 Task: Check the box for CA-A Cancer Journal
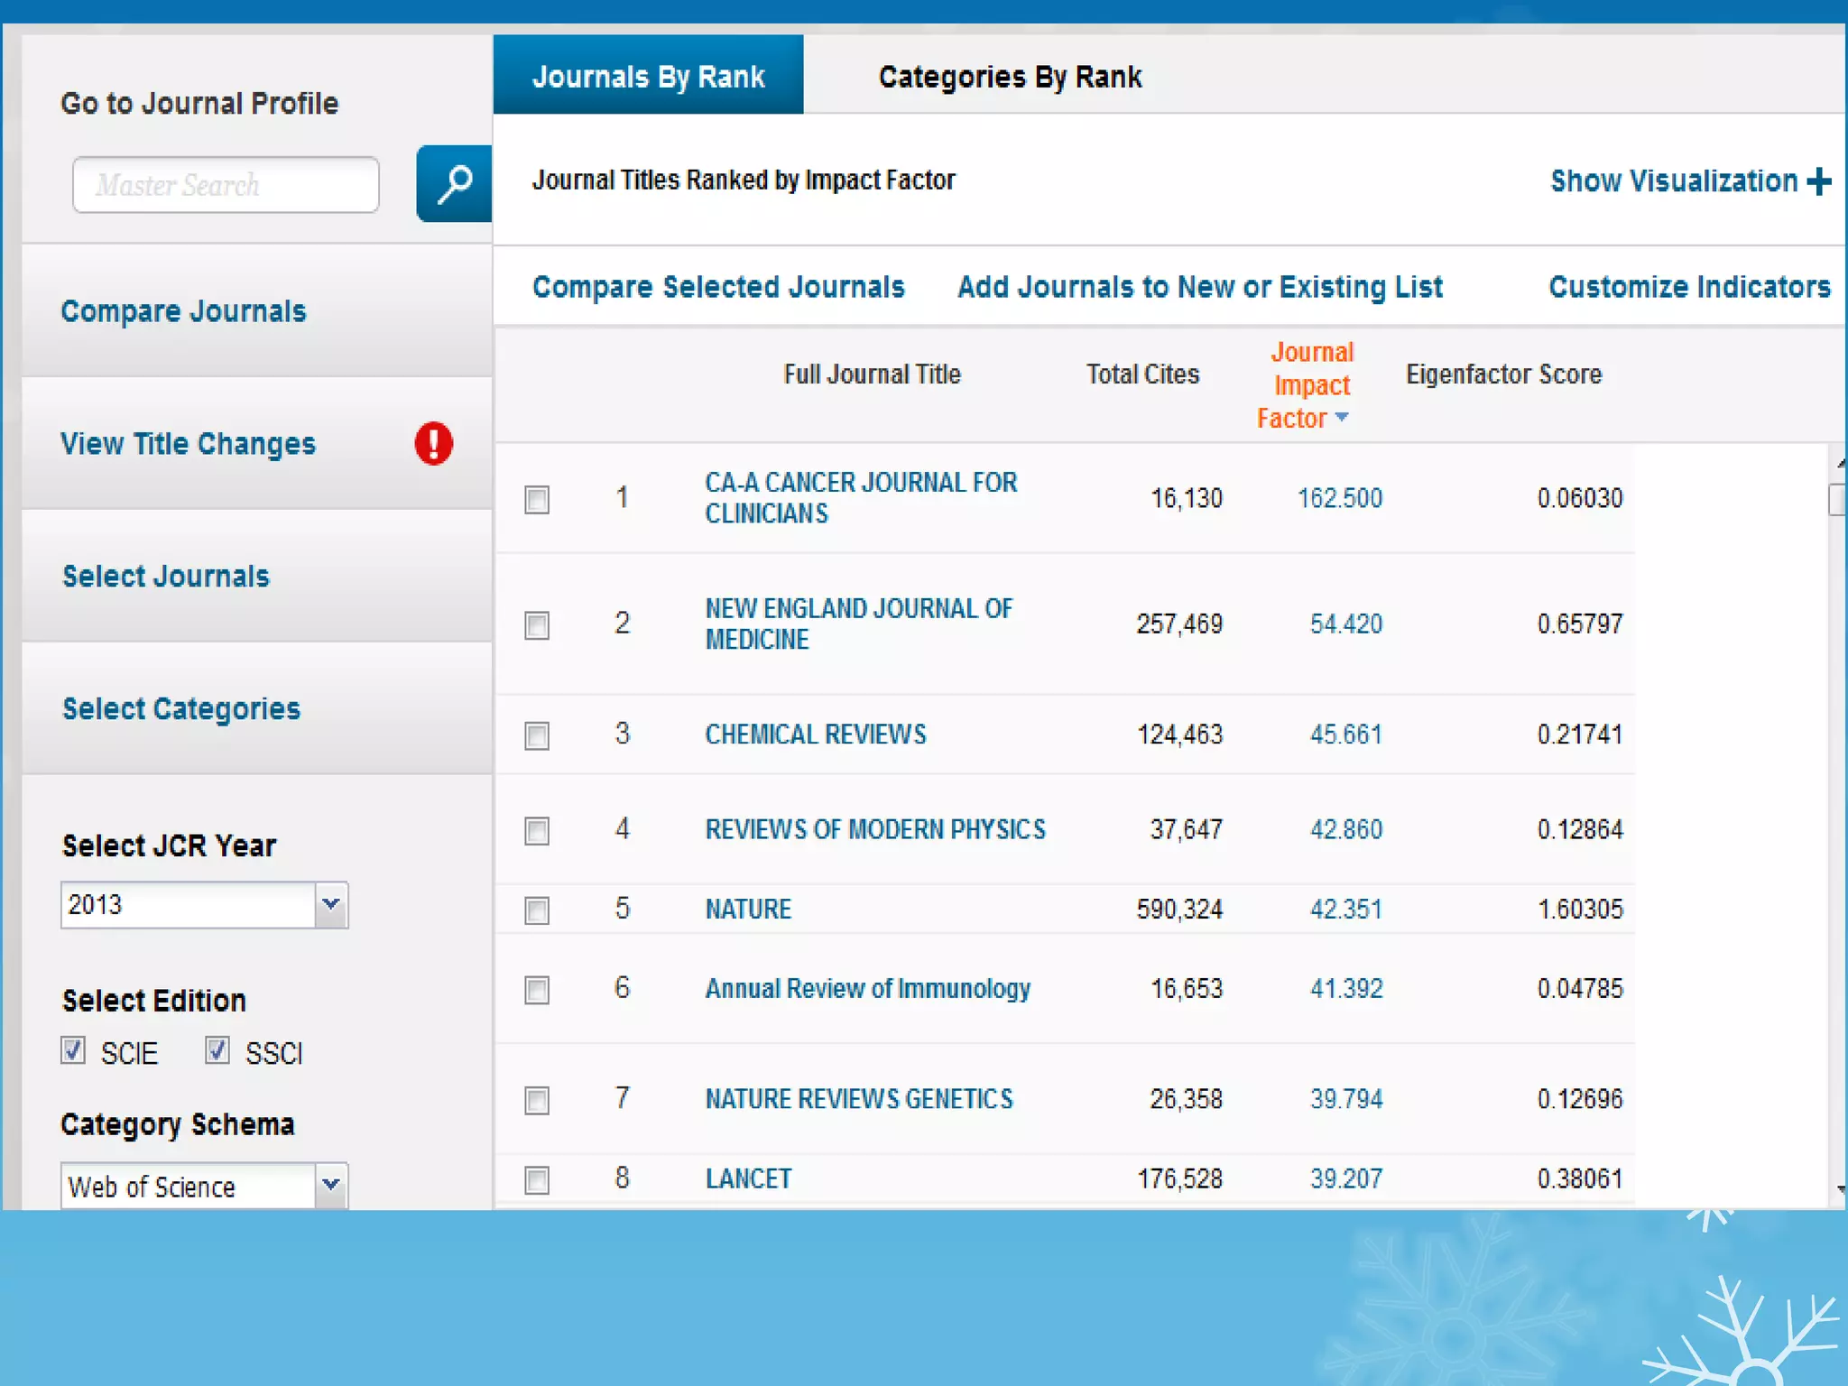[537, 499]
